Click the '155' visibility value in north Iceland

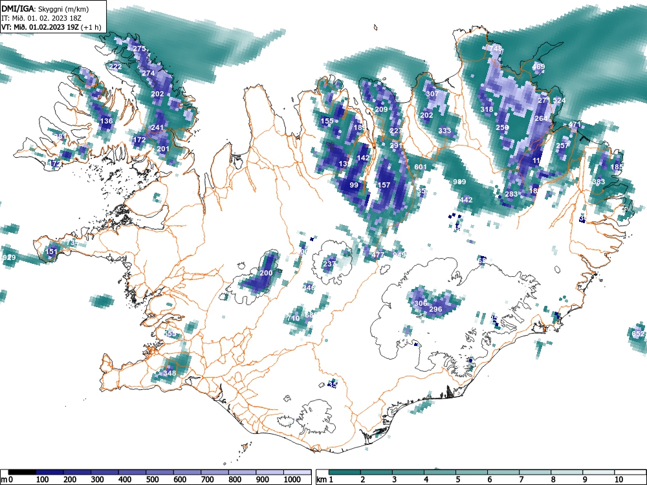(x=327, y=122)
